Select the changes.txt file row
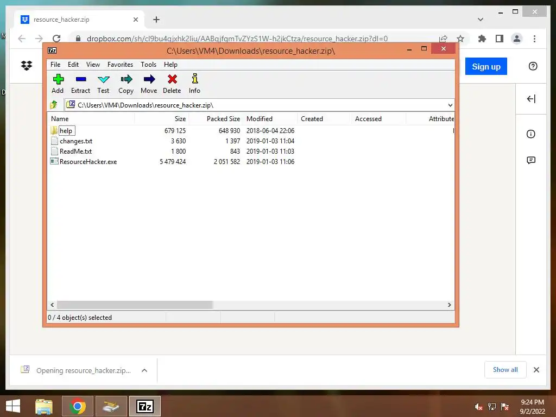The image size is (556, 417). pyautogui.click(x=251, y=141)
